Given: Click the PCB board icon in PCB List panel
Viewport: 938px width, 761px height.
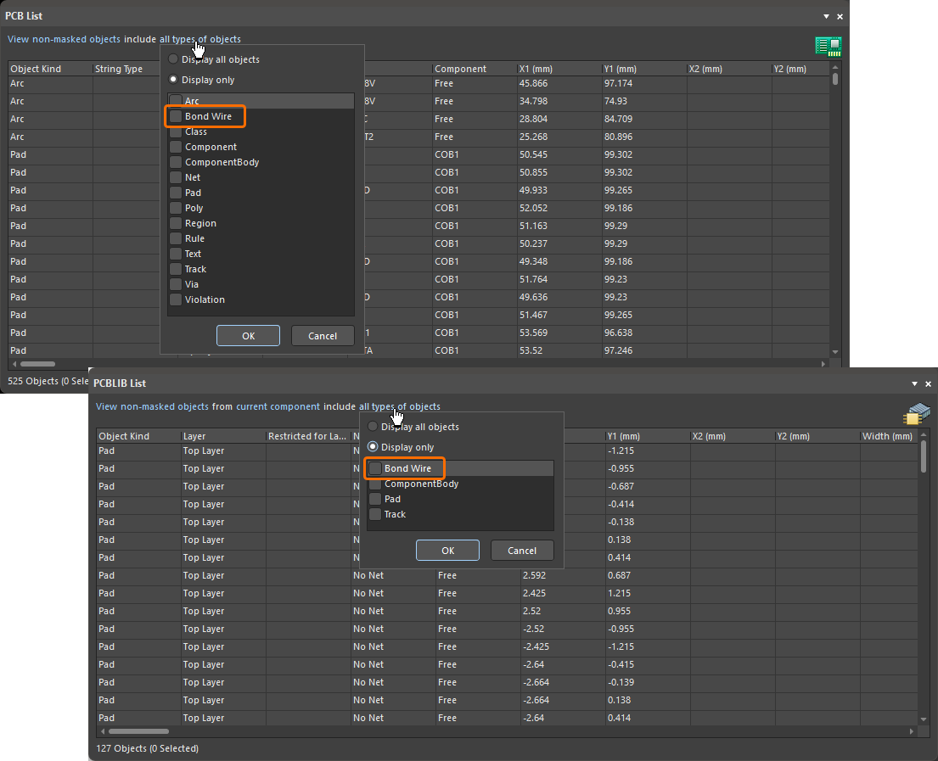Looking at the screenshot, I should (828, 46).
